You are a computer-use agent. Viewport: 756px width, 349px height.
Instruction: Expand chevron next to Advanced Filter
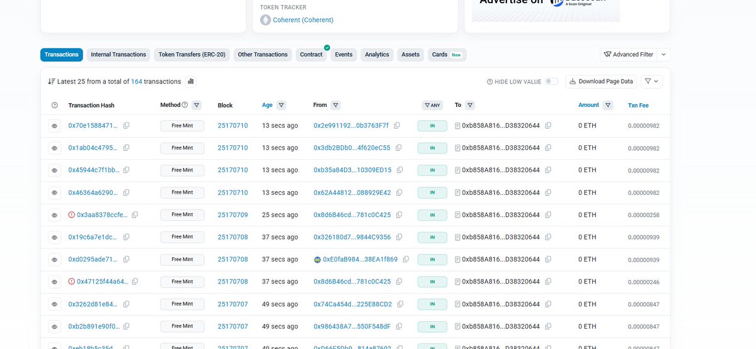pyautogui.click(x=664, y=55)
